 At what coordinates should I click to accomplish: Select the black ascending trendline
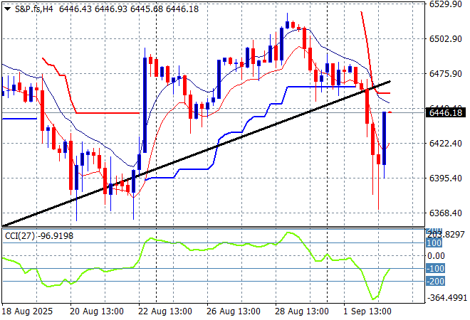point(197,154)
